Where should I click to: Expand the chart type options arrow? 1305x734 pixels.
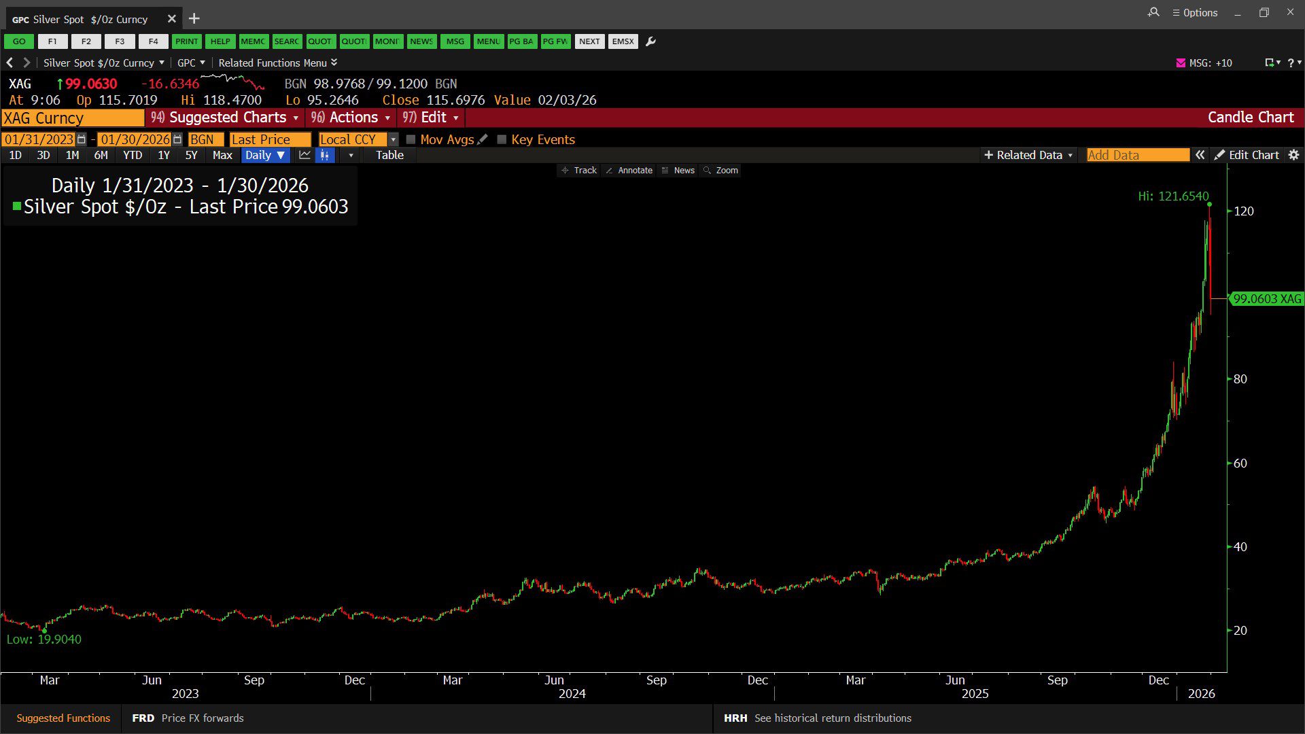click(x=351, y=155)
